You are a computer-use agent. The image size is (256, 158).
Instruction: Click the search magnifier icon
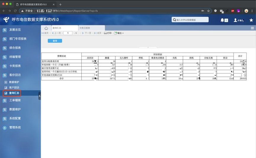click(174, 20)
